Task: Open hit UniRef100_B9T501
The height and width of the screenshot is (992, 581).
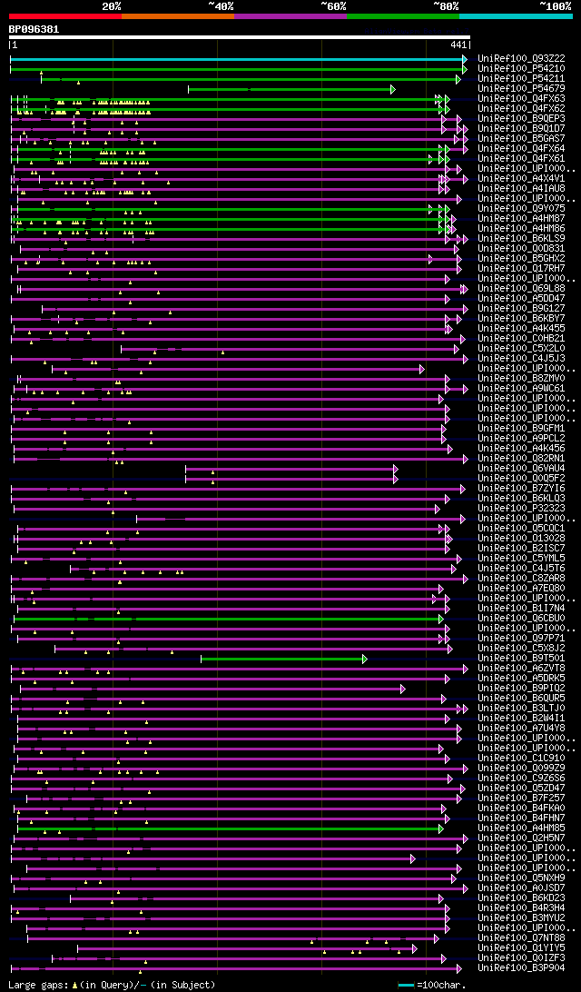Action: coord(522,658)
